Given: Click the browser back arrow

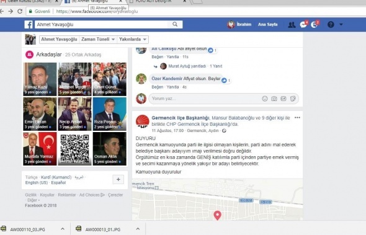Looking at the screenshot, I should pos(2,11).
